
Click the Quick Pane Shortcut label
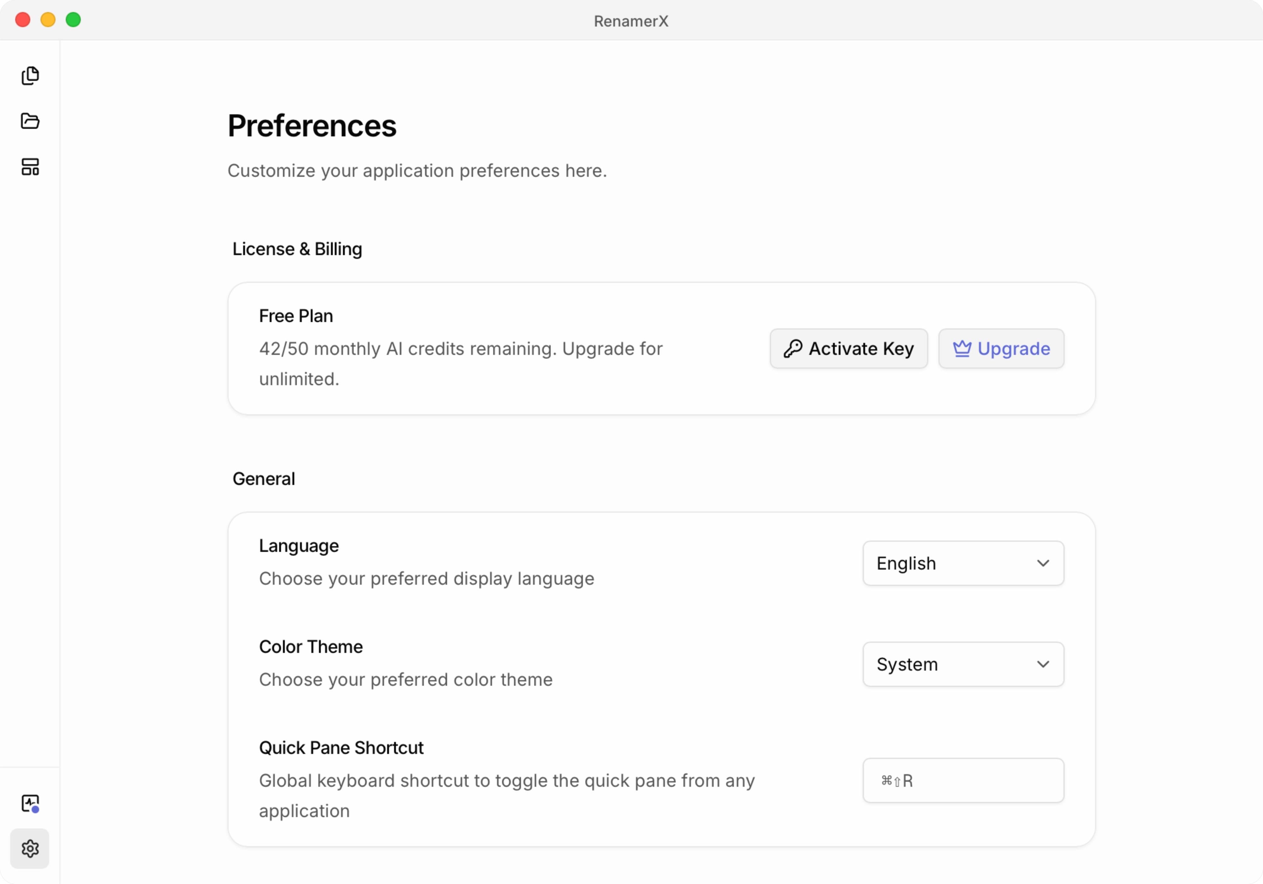341,748
